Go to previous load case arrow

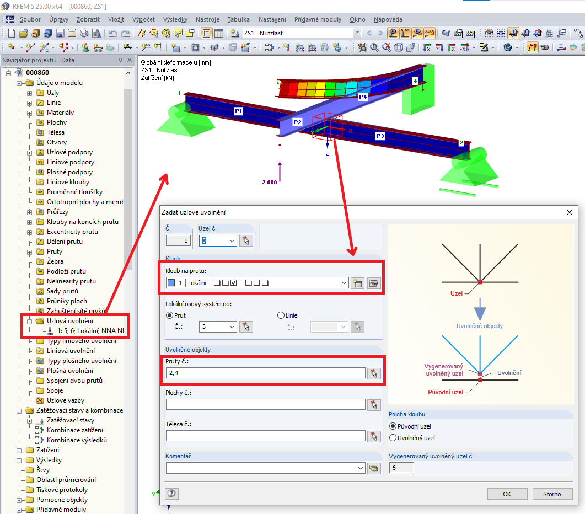click(369, 33)
